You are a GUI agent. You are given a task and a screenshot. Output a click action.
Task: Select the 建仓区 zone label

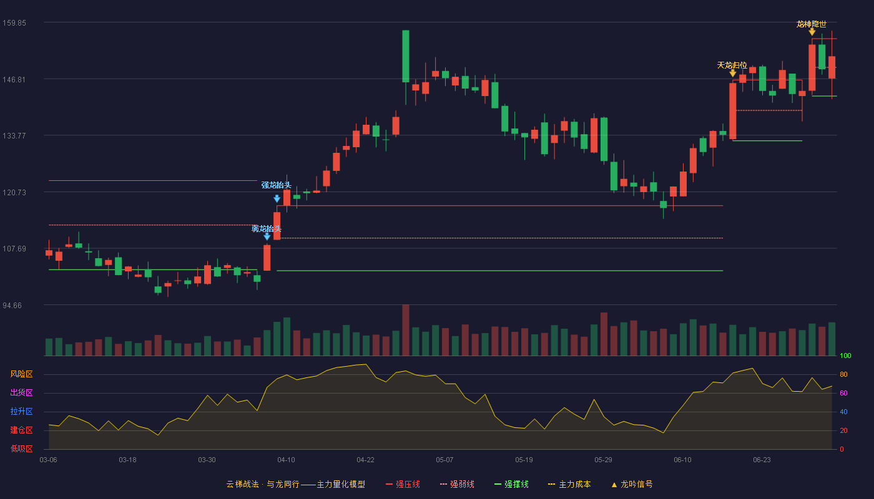(21, 430)
